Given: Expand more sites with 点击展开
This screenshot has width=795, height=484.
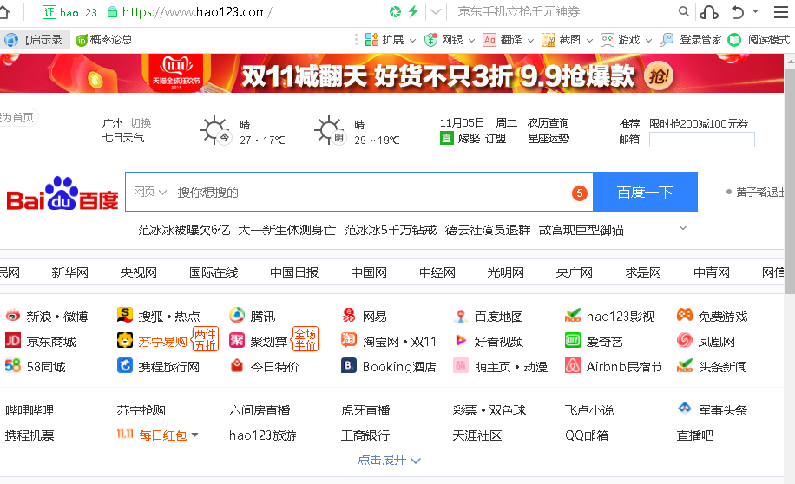Looking at the screenshot, I should click(389, 460).
